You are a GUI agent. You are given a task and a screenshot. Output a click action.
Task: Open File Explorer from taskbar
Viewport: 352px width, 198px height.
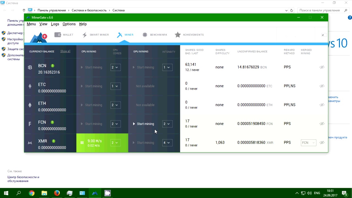[x=44, y=193]
